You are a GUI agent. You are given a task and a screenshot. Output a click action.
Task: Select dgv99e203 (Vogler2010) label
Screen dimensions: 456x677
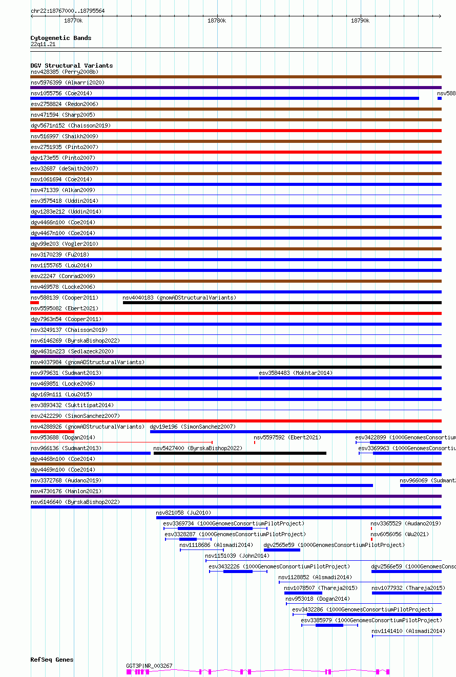pyautogui.click(x=65, y=244)
